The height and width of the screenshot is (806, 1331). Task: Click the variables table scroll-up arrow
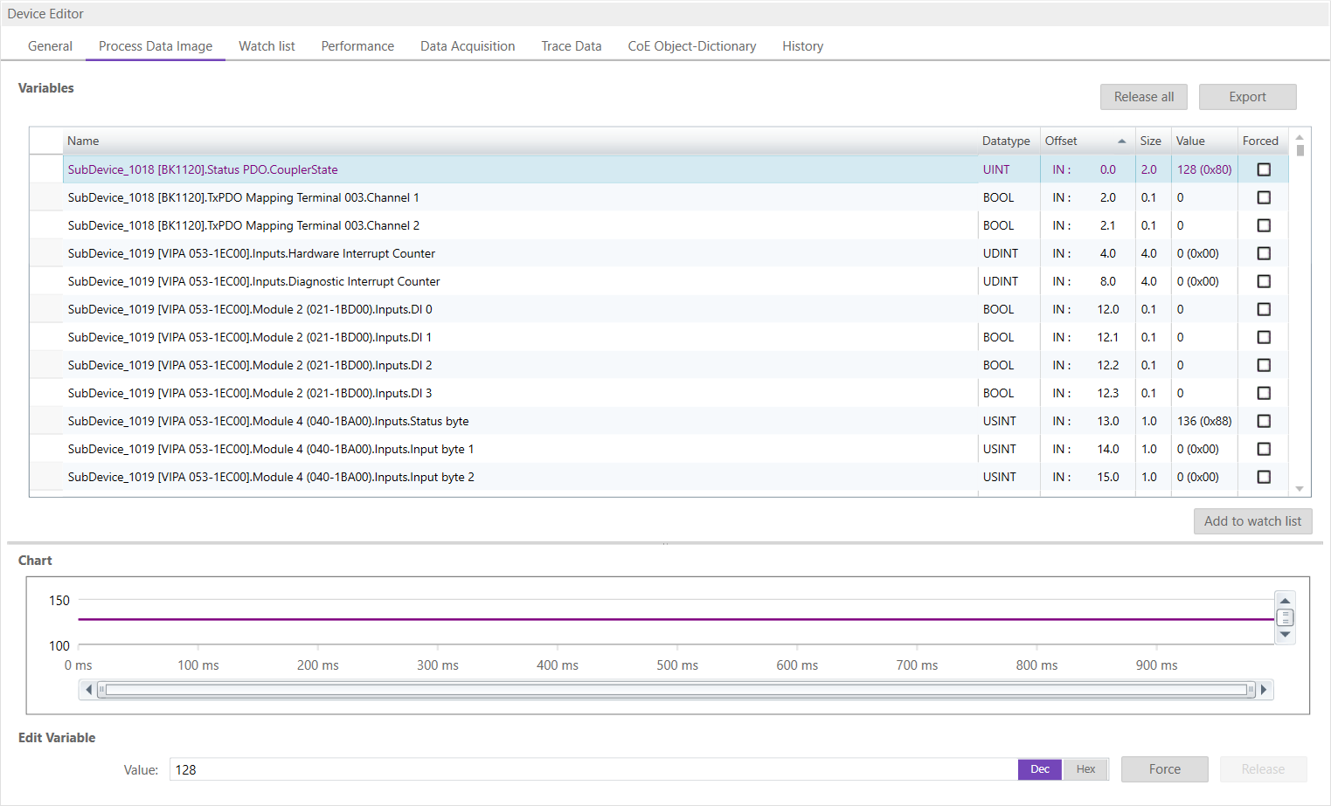click(x=1300, y=138)
